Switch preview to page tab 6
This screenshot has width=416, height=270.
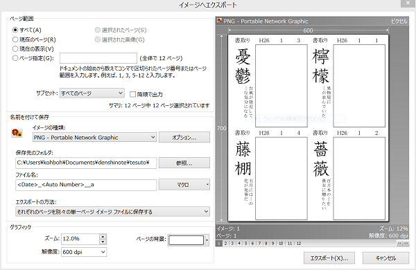point(252,243)
